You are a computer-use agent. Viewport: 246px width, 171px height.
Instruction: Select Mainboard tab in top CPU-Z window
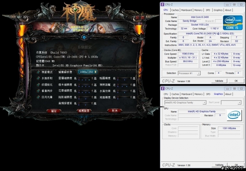pos(186,10)
